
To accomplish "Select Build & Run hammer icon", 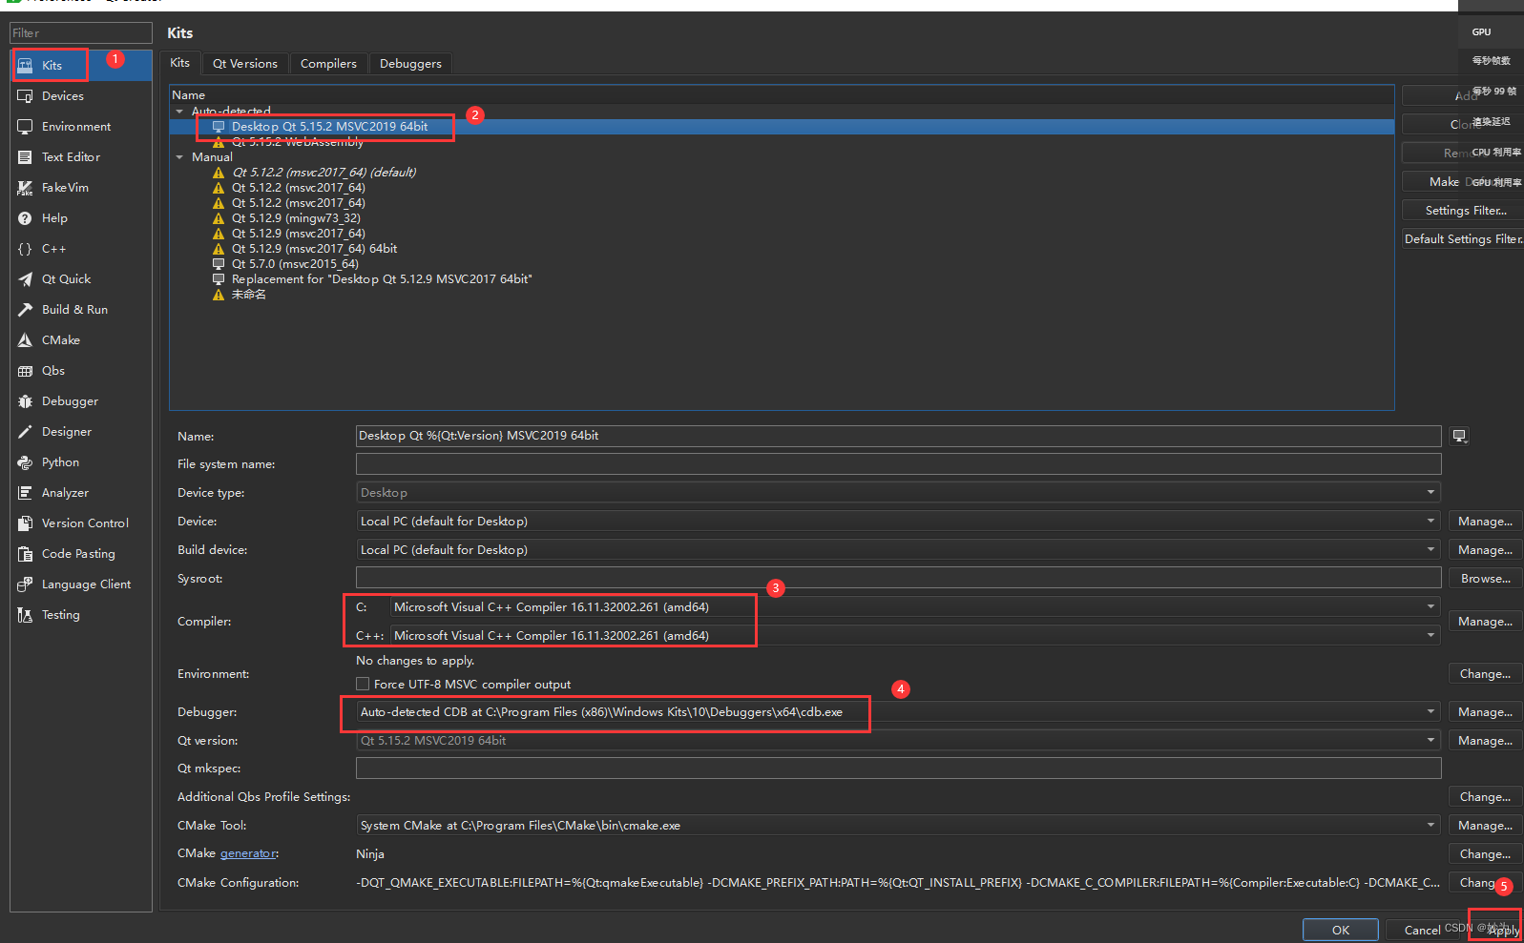I will (x=26, y=310).
